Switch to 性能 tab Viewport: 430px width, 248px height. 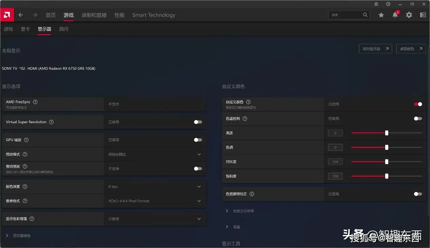(119, 15)
